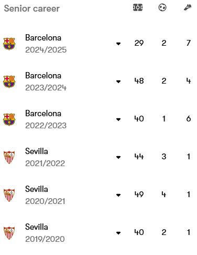Click the 7 assists value for Barcelona 2024/2025
The height and width of the screenshot is (255, 197).
[x=189, y=43]
